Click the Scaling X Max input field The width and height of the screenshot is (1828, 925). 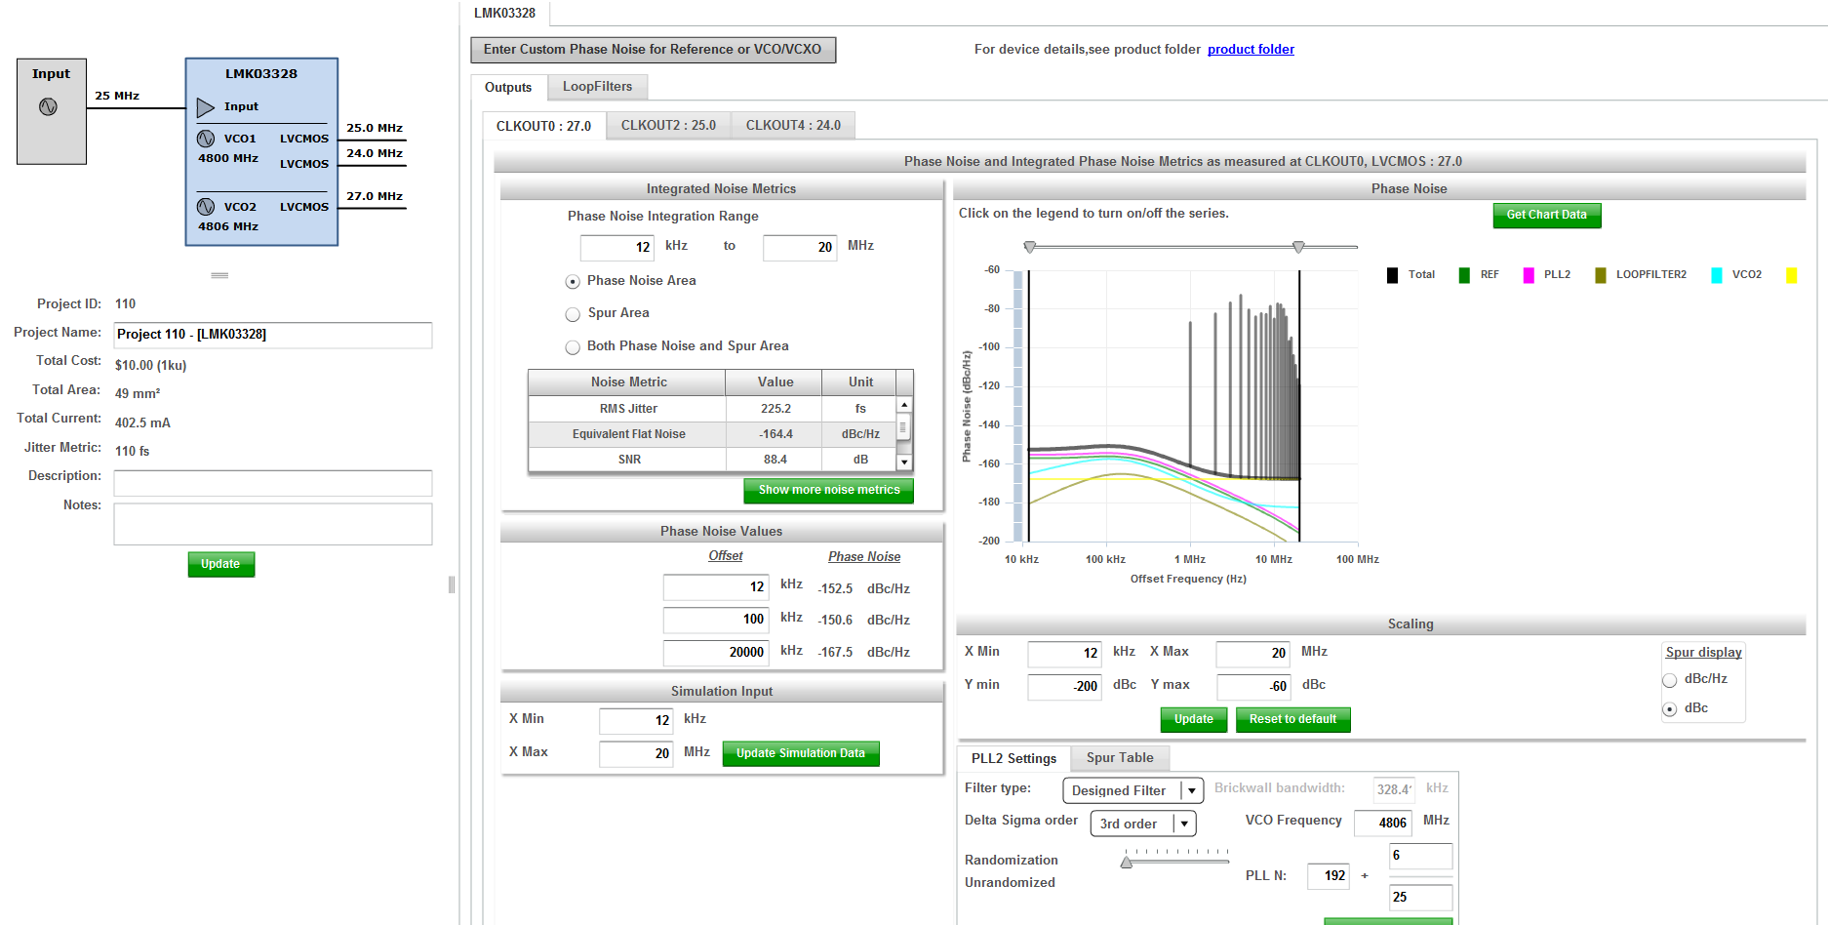(x=1253, y=654)
